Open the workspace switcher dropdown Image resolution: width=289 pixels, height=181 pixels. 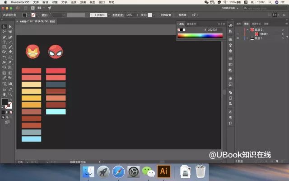click(230, 8)
